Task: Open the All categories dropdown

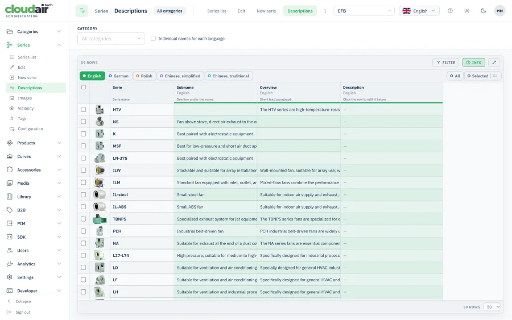Action: pyautogui.click(x=111, y=39)
